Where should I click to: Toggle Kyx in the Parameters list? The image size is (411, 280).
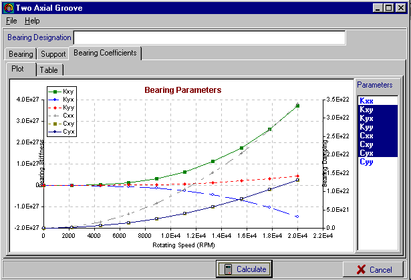(x=367, y=118)
